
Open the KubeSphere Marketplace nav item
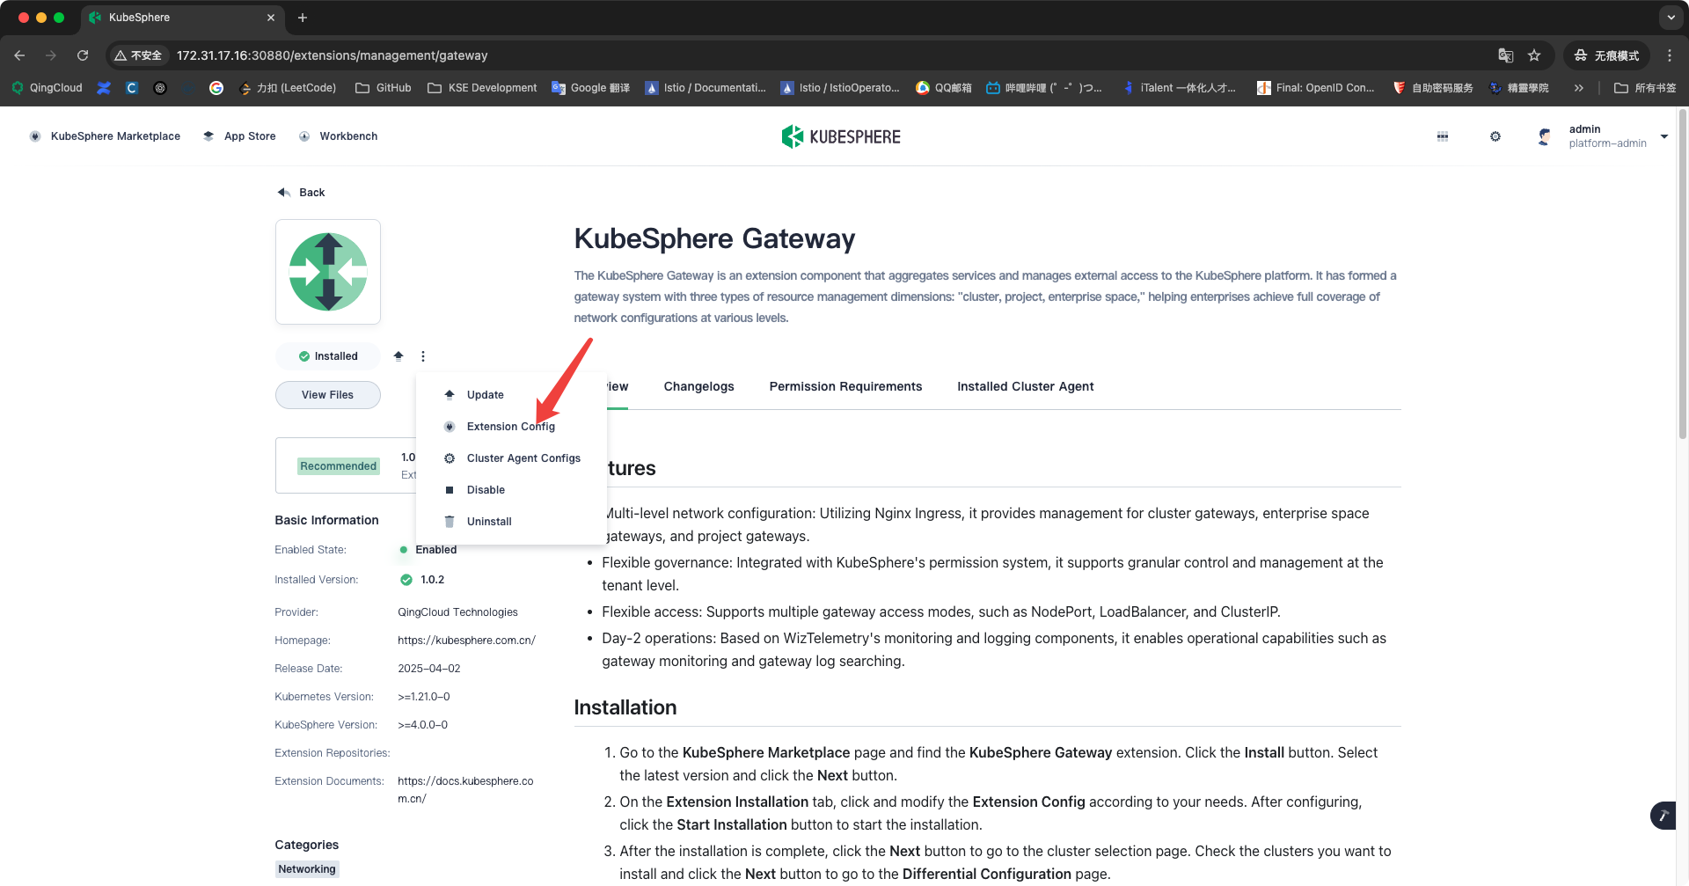click(x=105, y=136)
